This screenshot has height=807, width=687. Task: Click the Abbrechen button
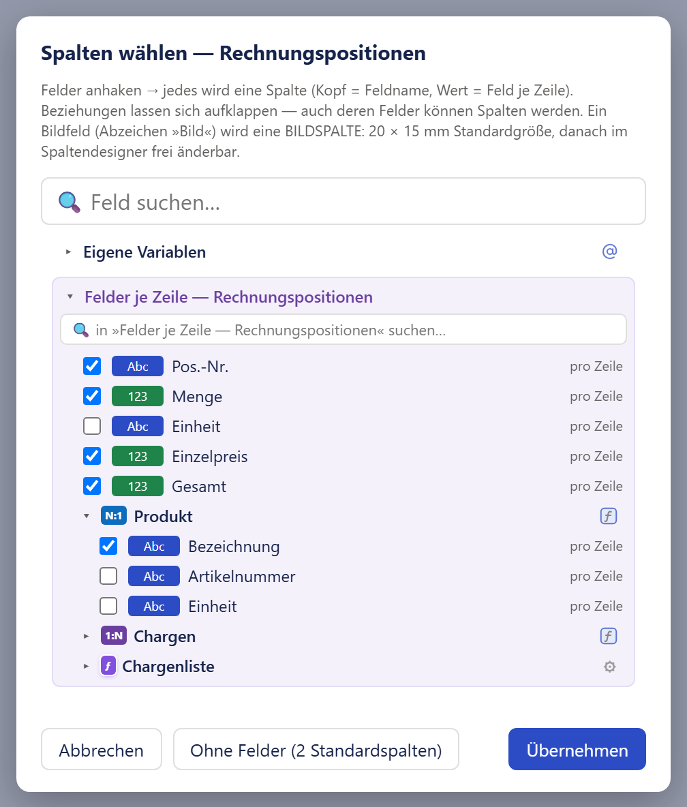click(102, 749)
